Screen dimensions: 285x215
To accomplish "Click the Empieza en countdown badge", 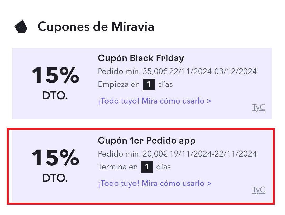I will tap(149, 84).
